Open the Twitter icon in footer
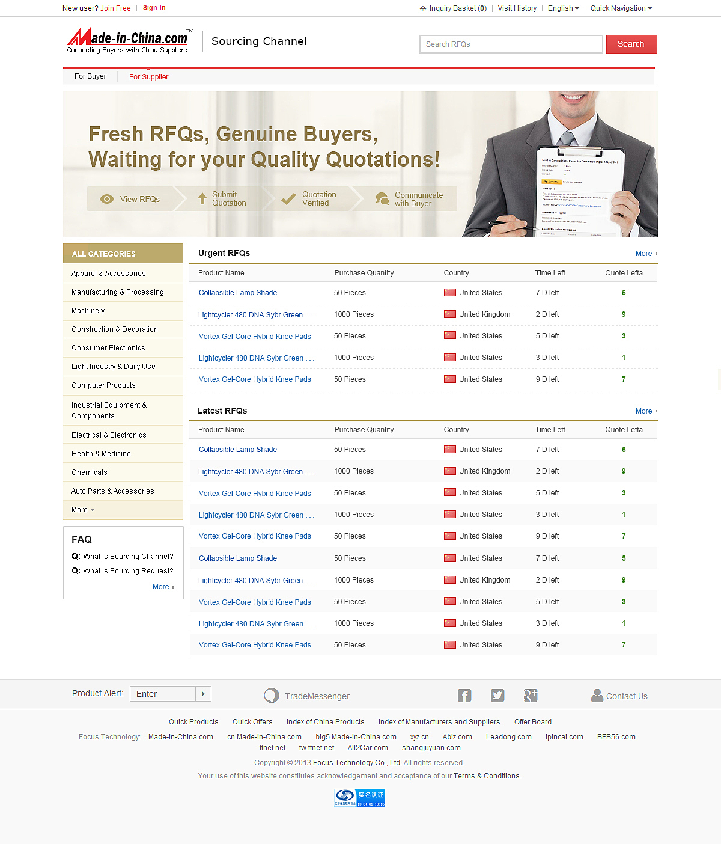 click(x=497, y=696)
